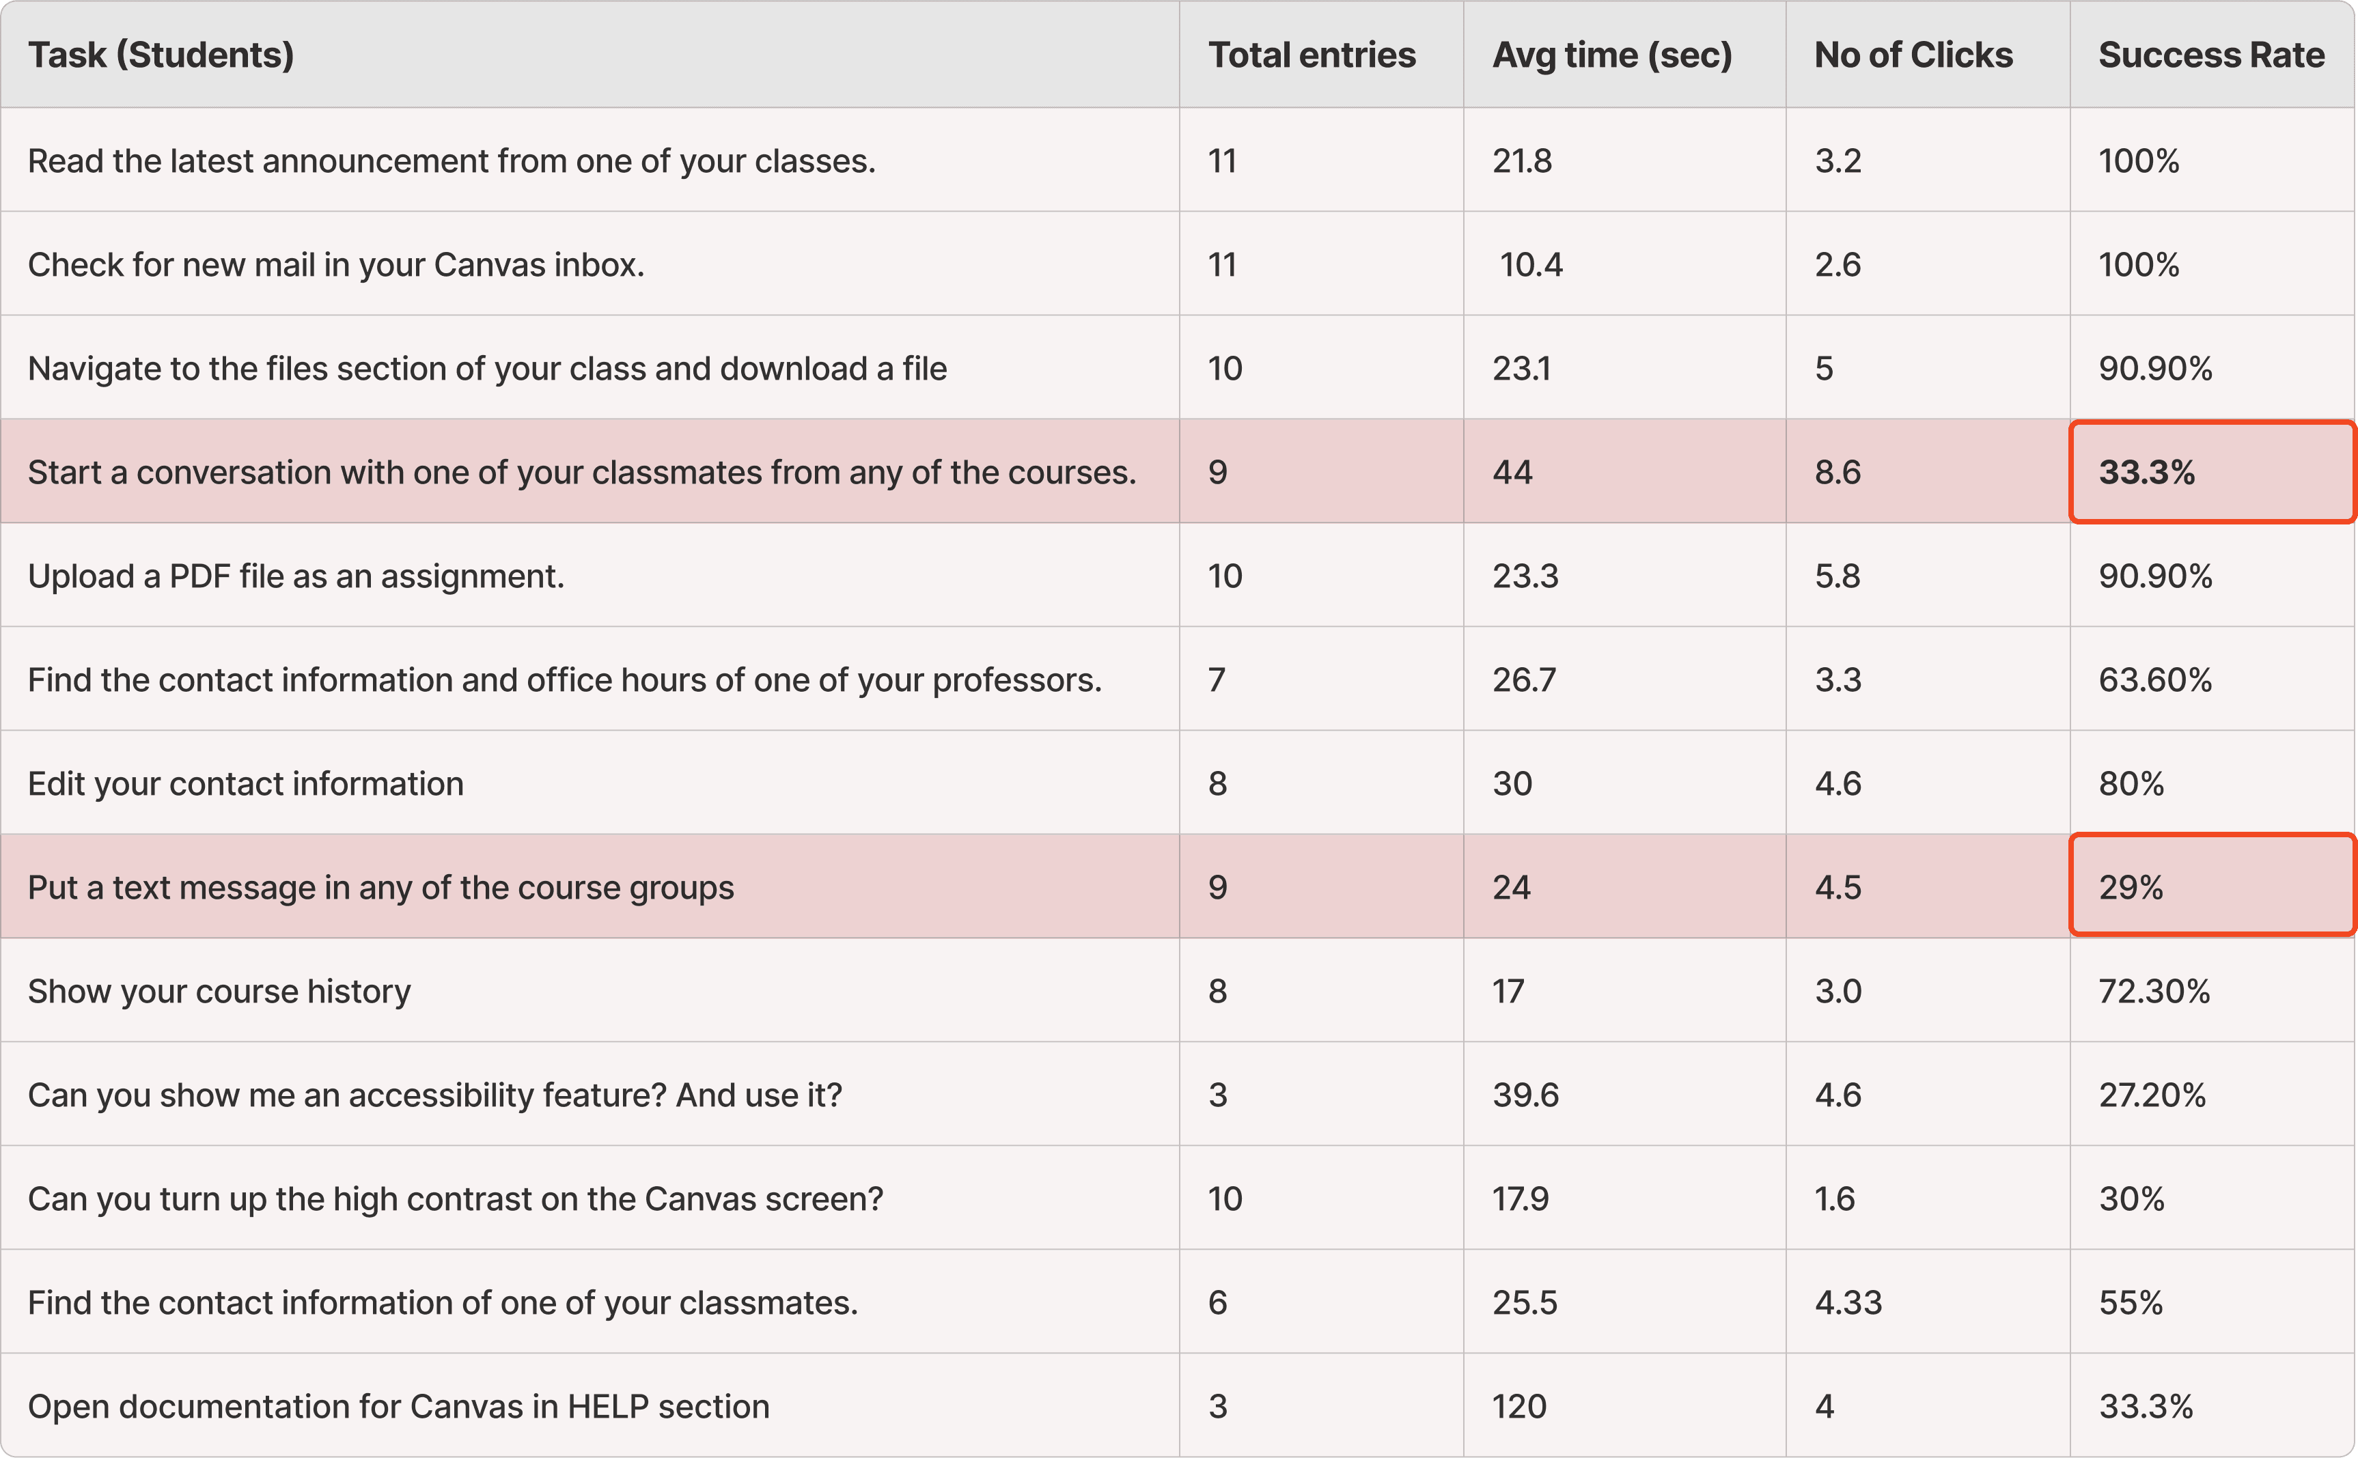
Task: Click the 'Read the latest announcement' task row
Action: coord(452,161)
